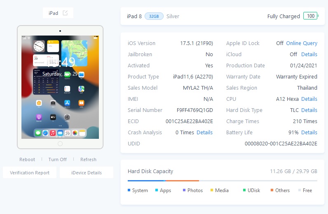The width and height of the screenshot is (328, 214).
Task: Select capacity text 11.26 GB / 29.79 GB
Action: coord(293,171)
